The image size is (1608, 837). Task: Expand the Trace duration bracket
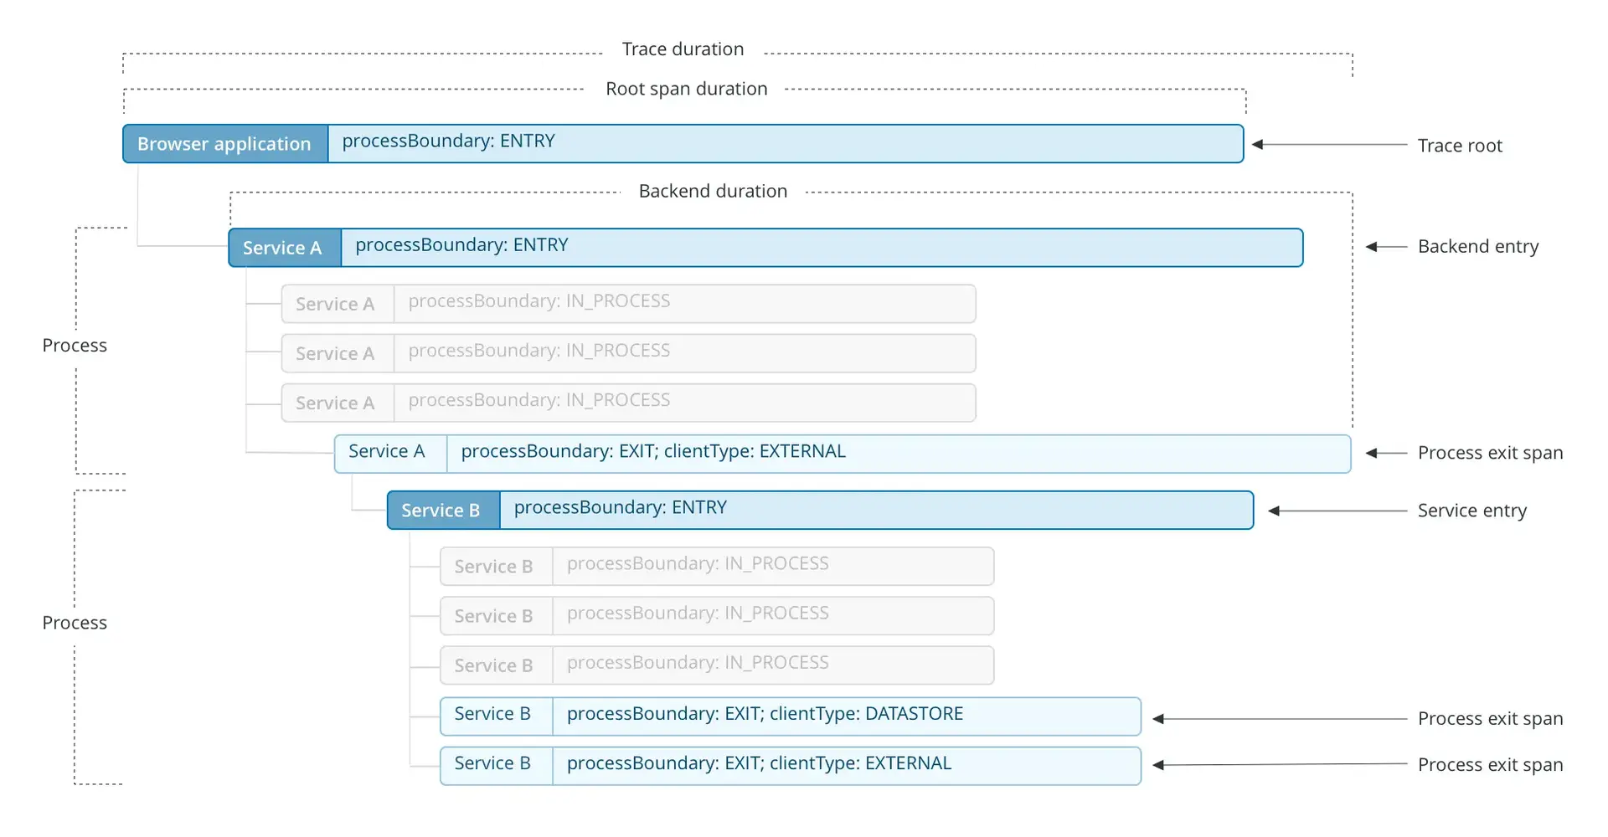click(x=683, y=49)
